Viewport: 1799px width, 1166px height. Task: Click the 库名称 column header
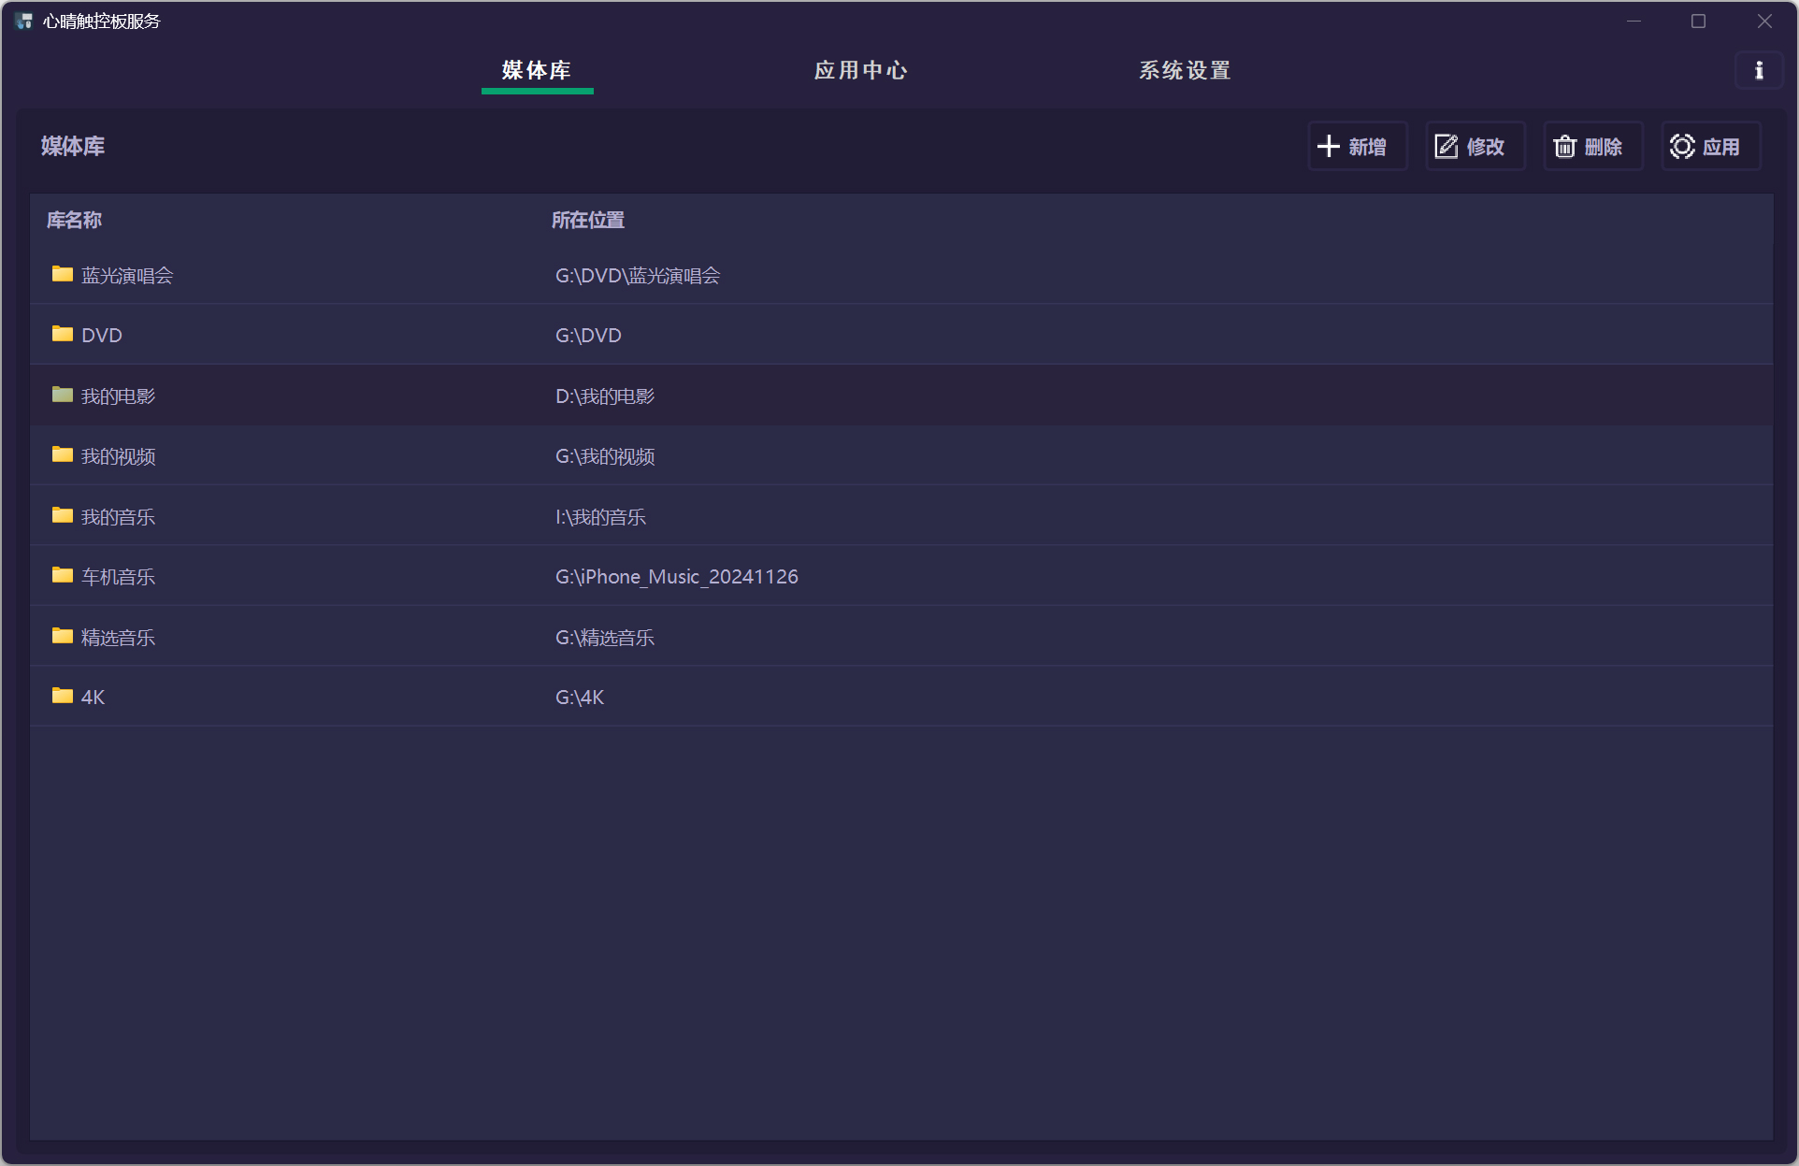click(x=74, y=221)
